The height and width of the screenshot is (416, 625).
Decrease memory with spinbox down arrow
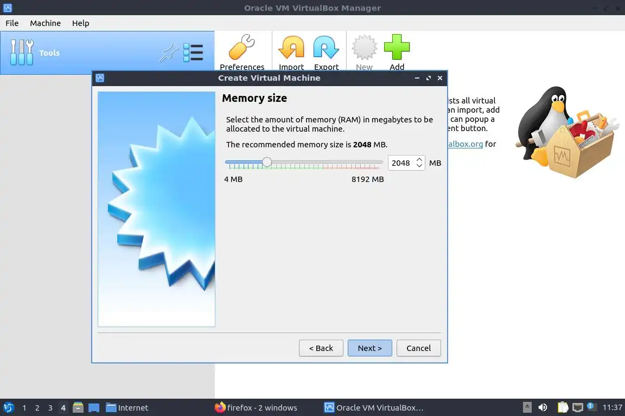pyautogui.click(x=419, y=166)
